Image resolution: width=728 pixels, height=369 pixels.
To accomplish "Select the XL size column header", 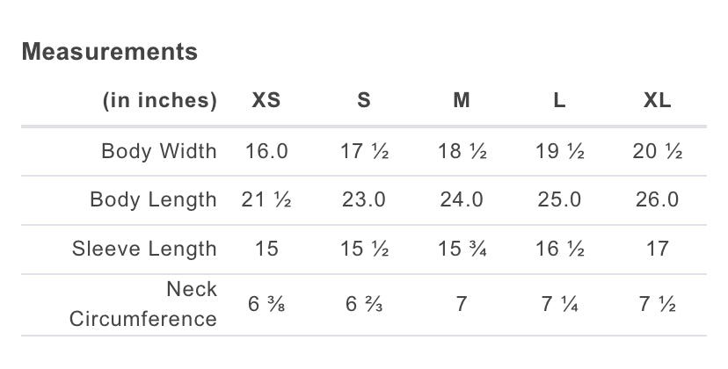I will pos(657,100).
